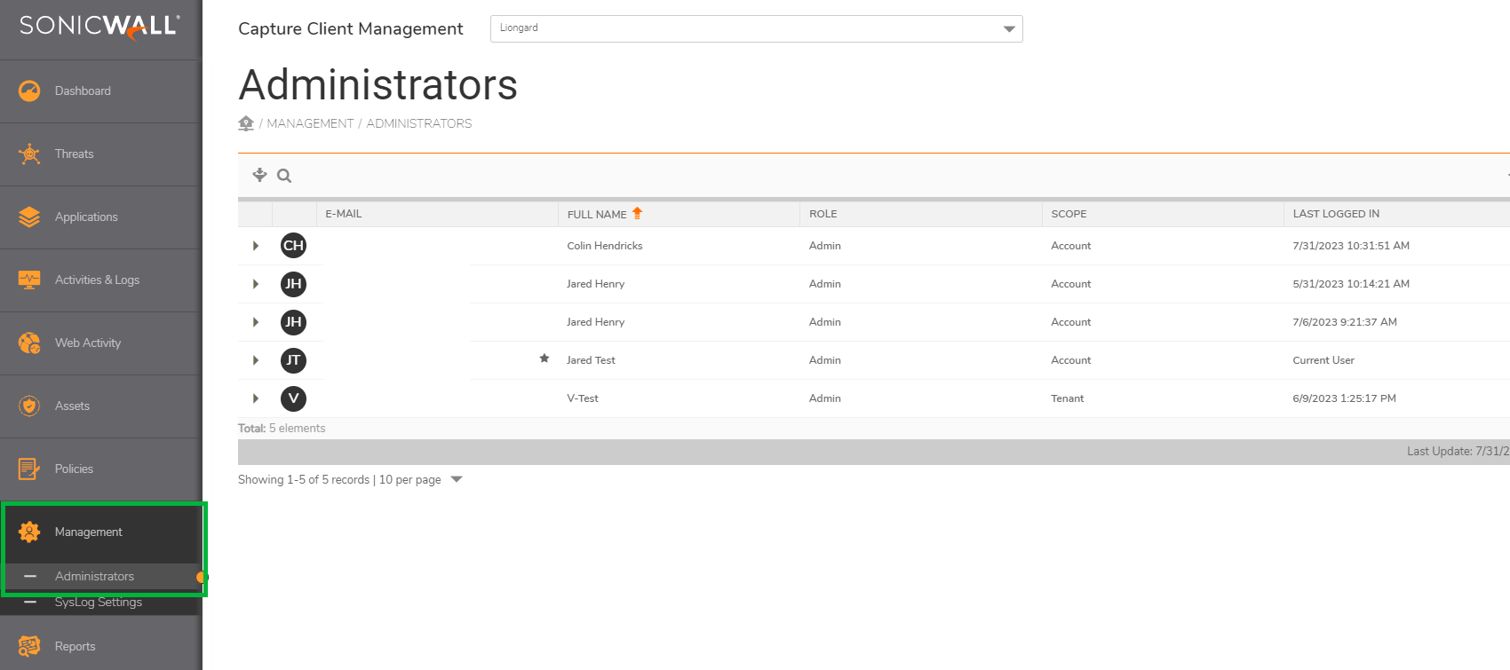The image size is (1510, 670).
Task: Click the Threats bug icon
Action: (29, 154)
